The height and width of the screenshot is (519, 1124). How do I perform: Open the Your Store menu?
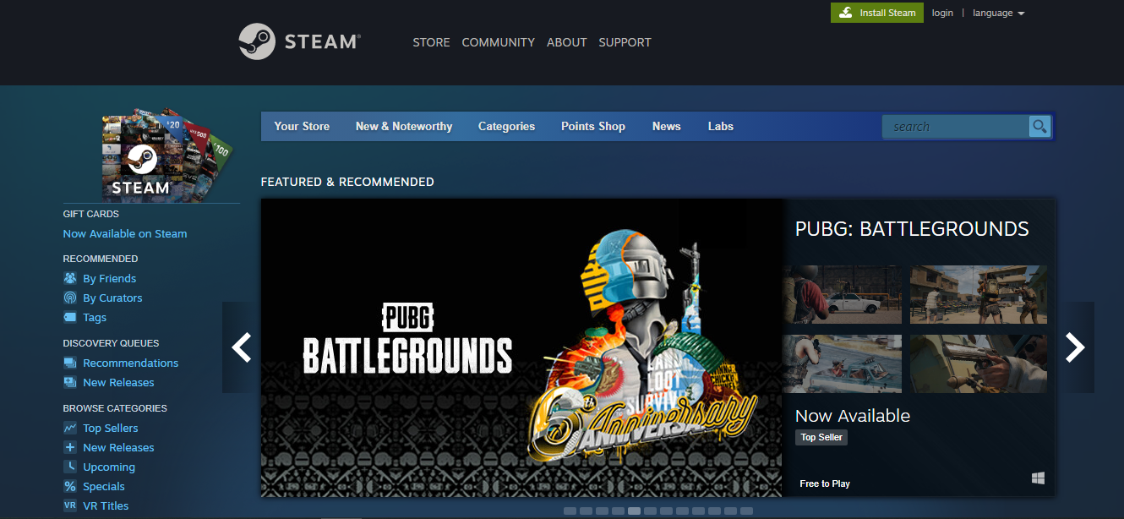[x=302, y=126]
